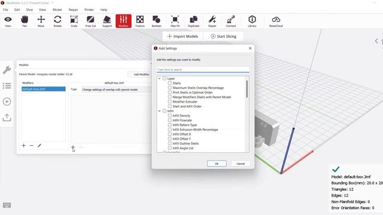Open the modifier Type dropdown
Image resolution: width=383 pixels, height=215 pixels.
117,90
